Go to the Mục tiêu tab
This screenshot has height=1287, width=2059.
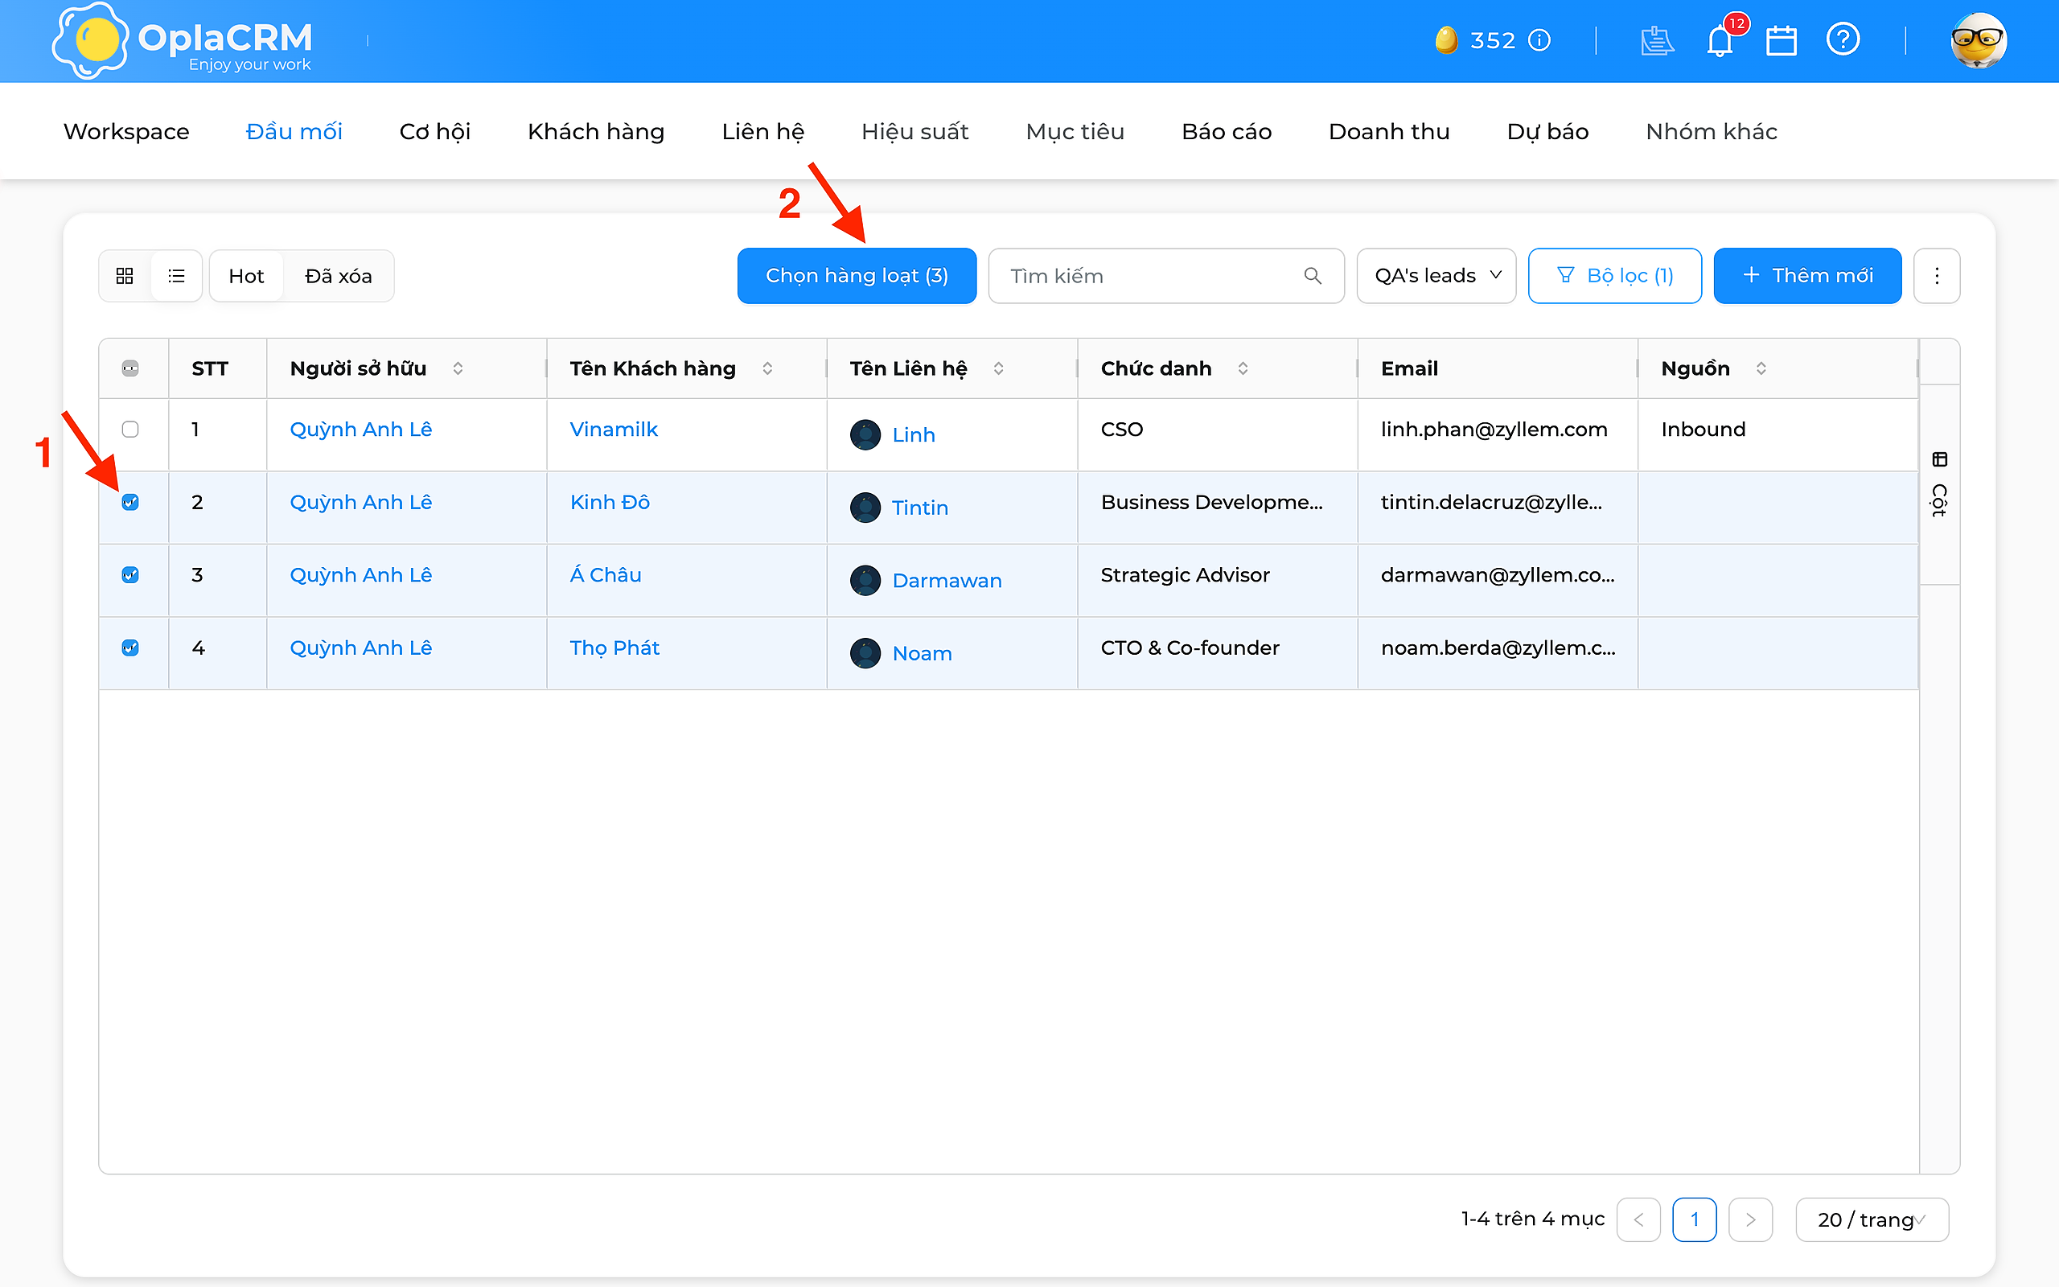point(1075,132)
